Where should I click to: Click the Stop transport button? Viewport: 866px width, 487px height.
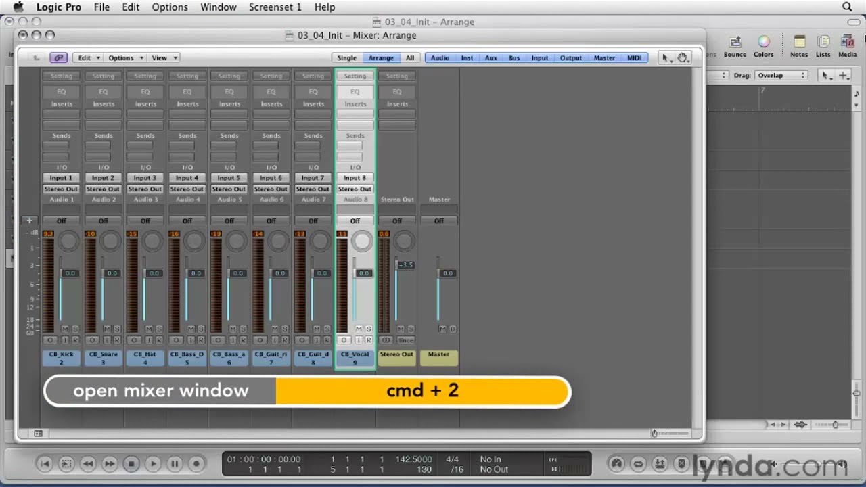tap(131, 463)
